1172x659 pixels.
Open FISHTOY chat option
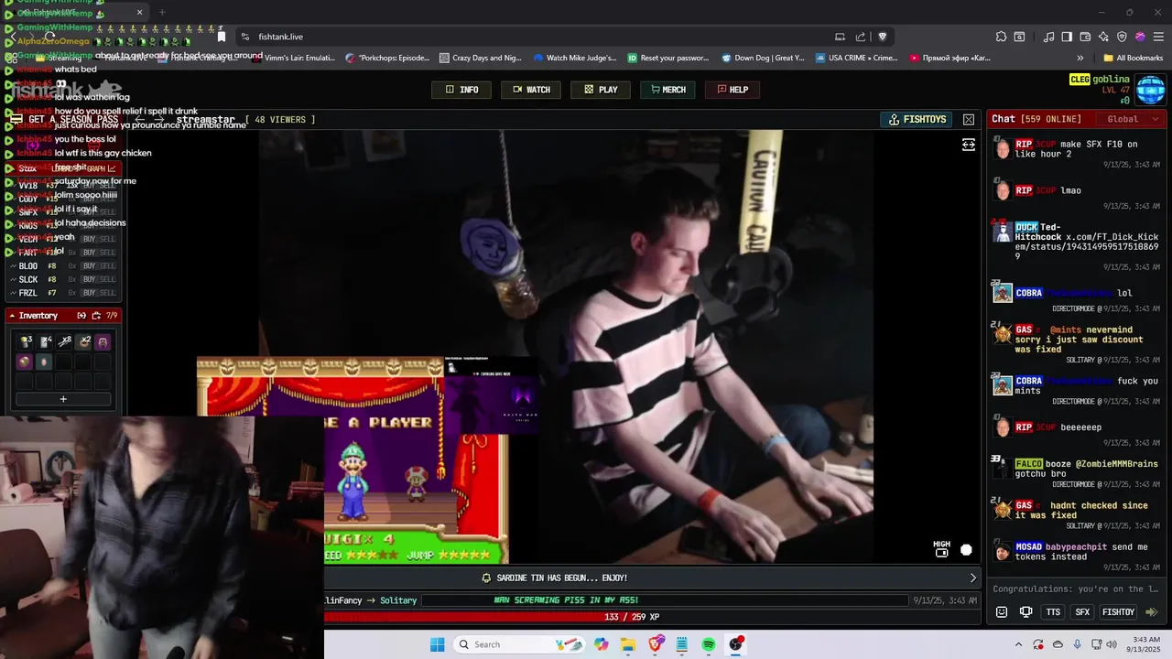[x=1118, y=612]
